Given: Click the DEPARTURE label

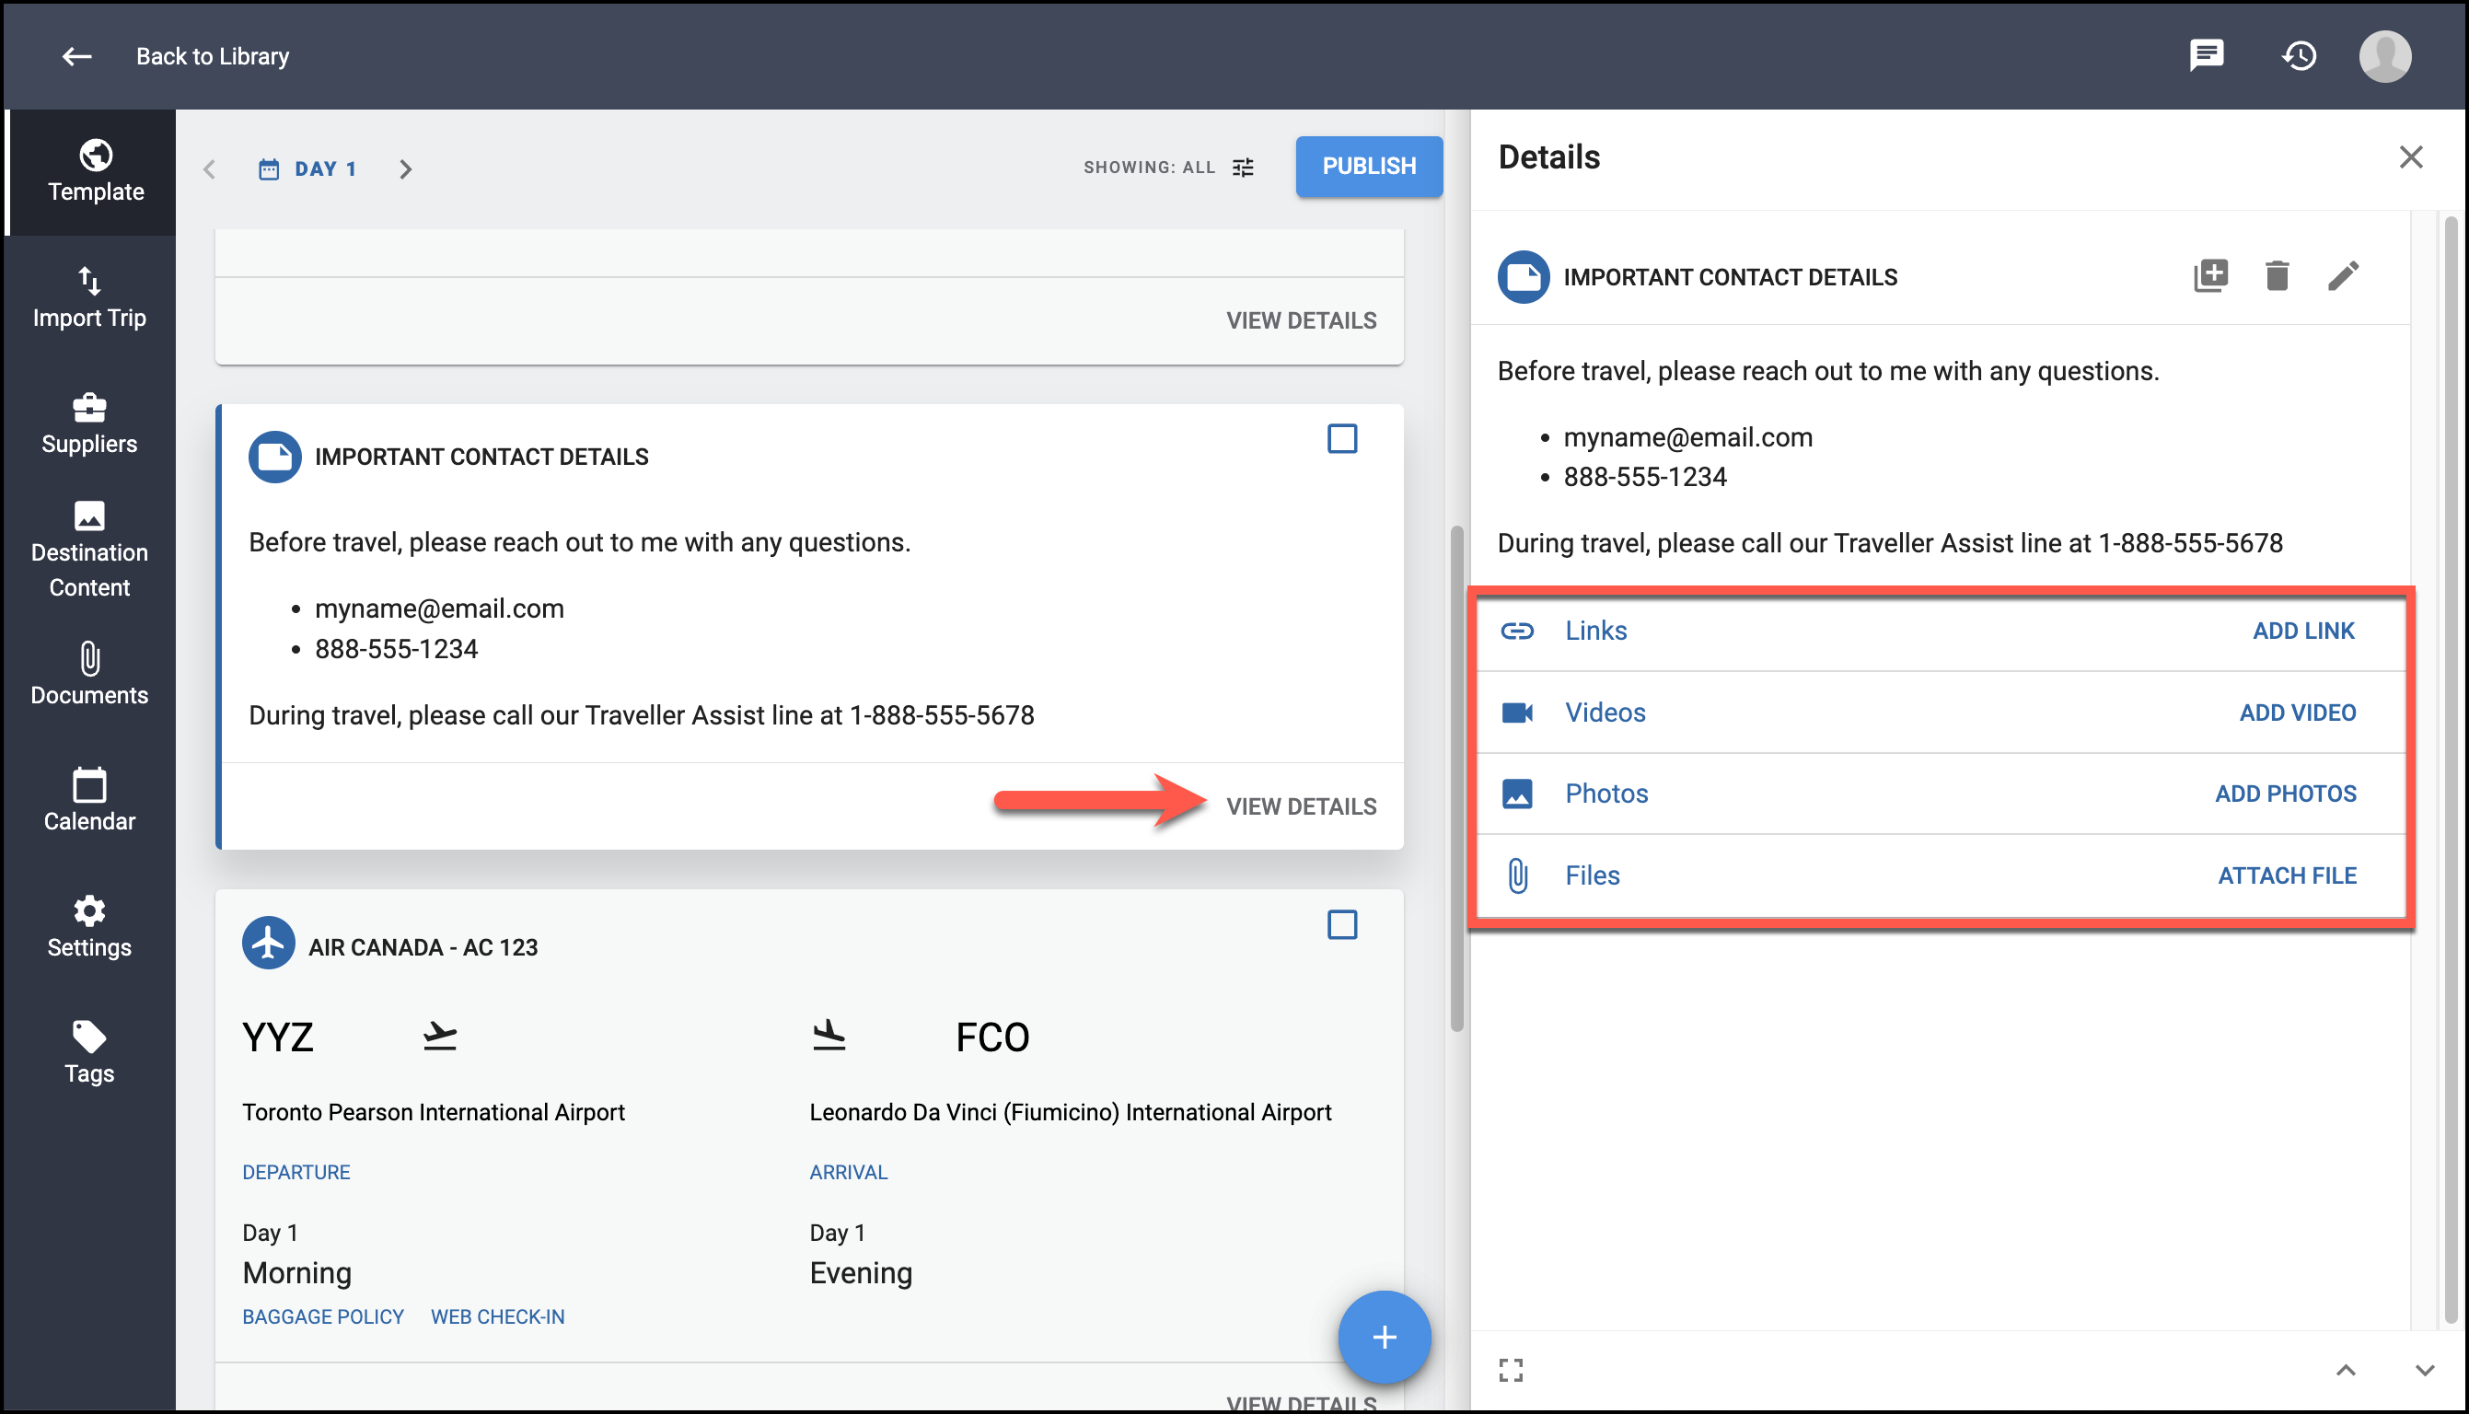Looking at the screenshot, I should pos(296,1172).
